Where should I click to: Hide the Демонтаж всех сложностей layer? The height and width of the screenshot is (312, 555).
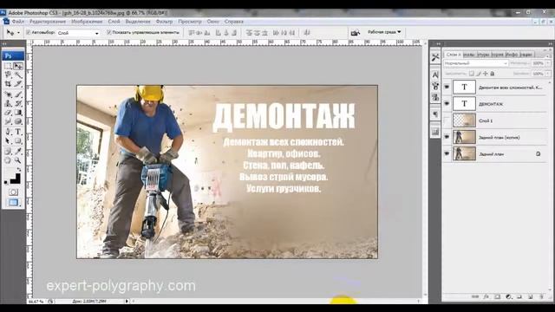tap(447, 87)
